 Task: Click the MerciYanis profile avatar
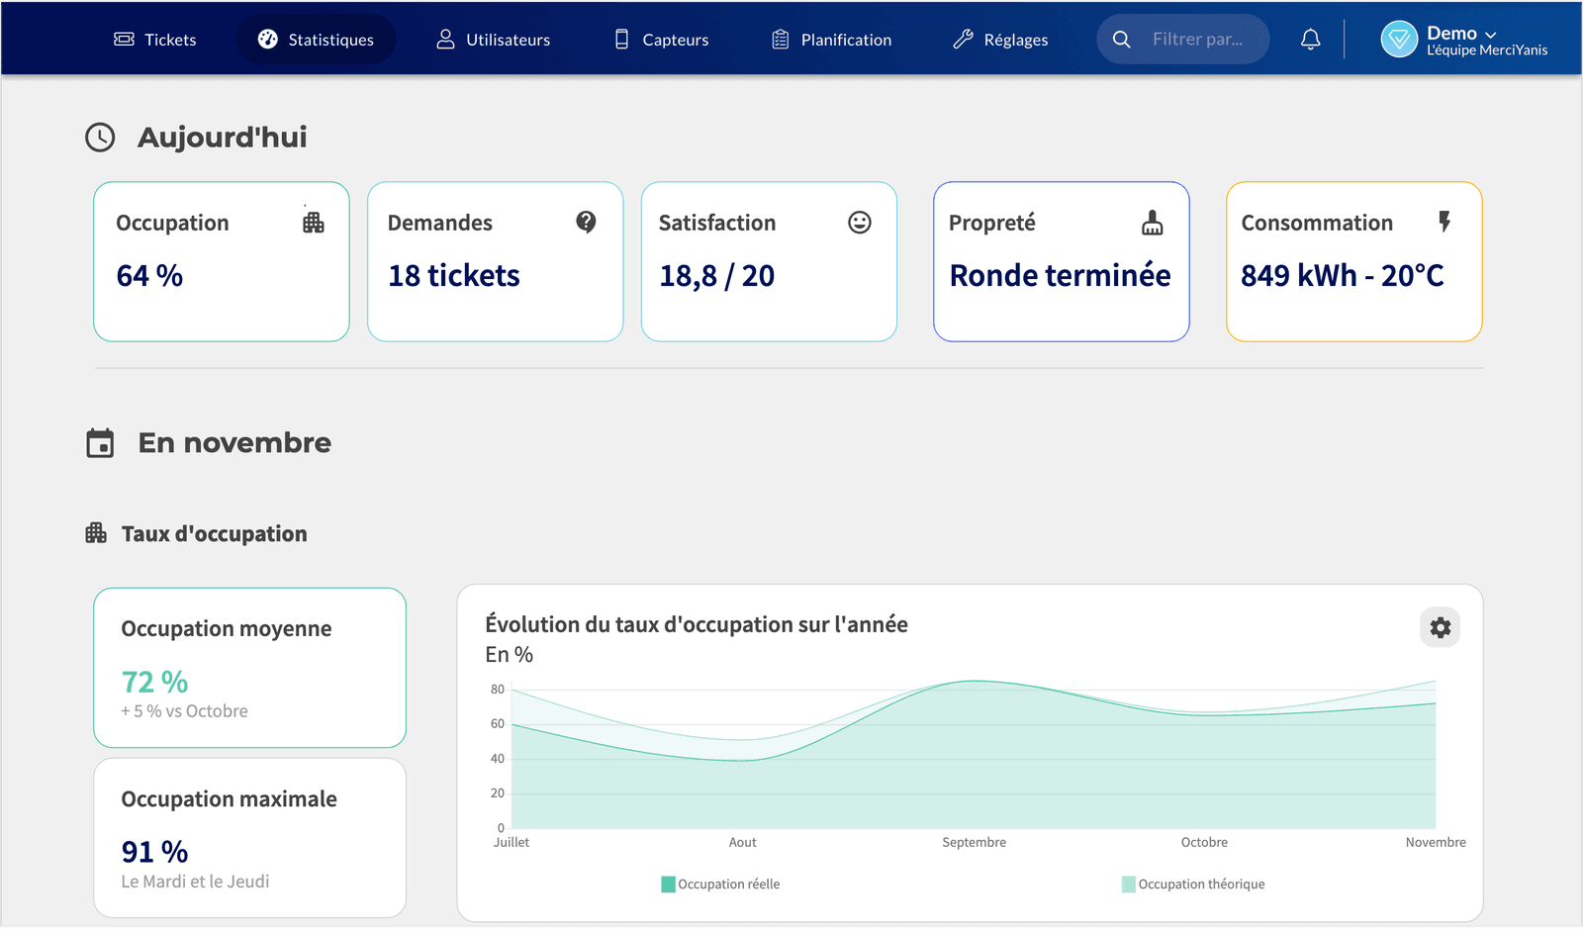click(1399, 40)
